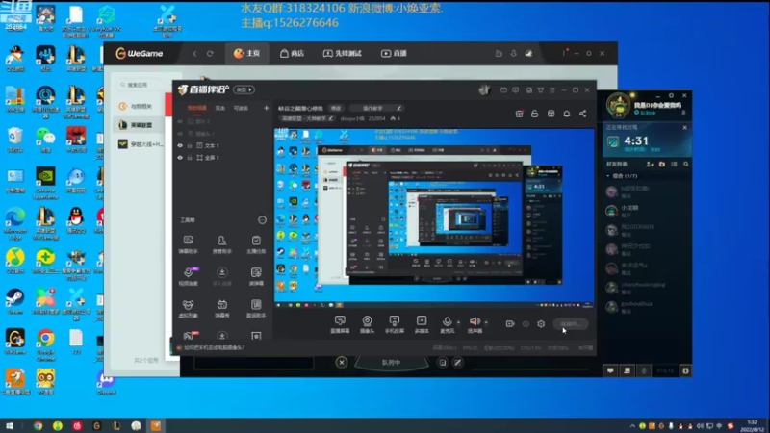770x433 pixels.
Task: Select the first scene tab highlighted in orange
Action: coord(197,108)
